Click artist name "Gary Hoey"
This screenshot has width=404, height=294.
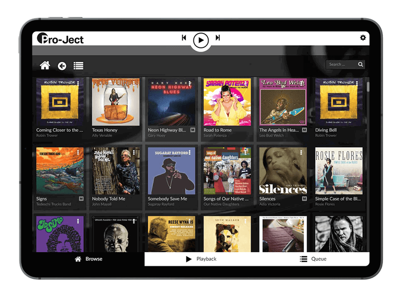157,135
